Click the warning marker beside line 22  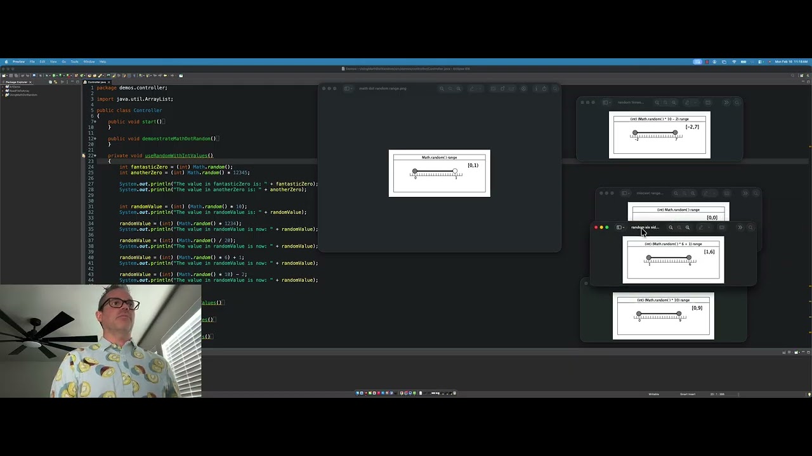point(83,156)
